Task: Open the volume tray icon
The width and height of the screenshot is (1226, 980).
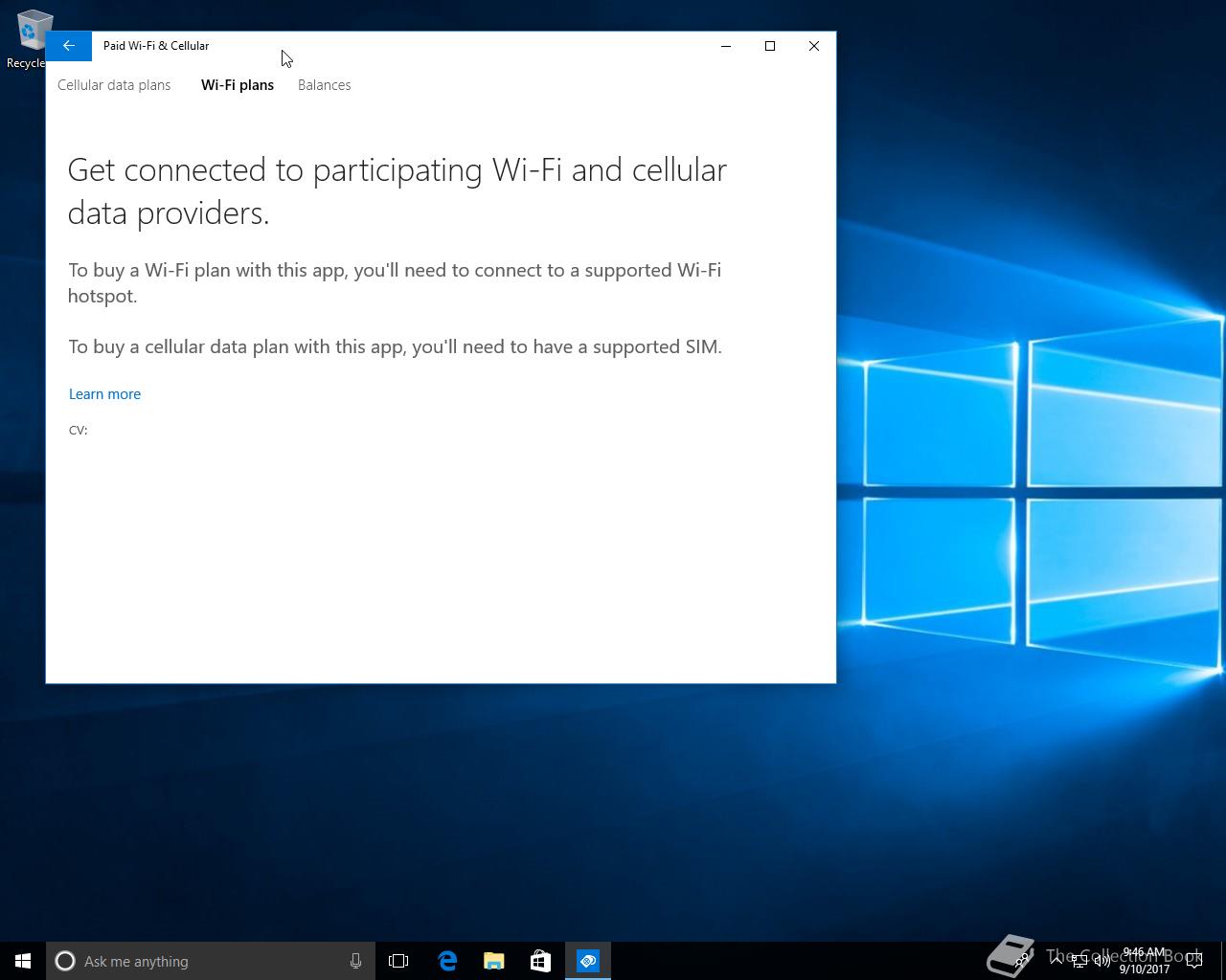Action: coord(1102,961)
